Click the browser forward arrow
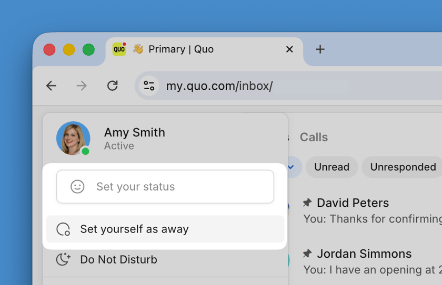The image size is (442, 285). click(x=82, y=86)
